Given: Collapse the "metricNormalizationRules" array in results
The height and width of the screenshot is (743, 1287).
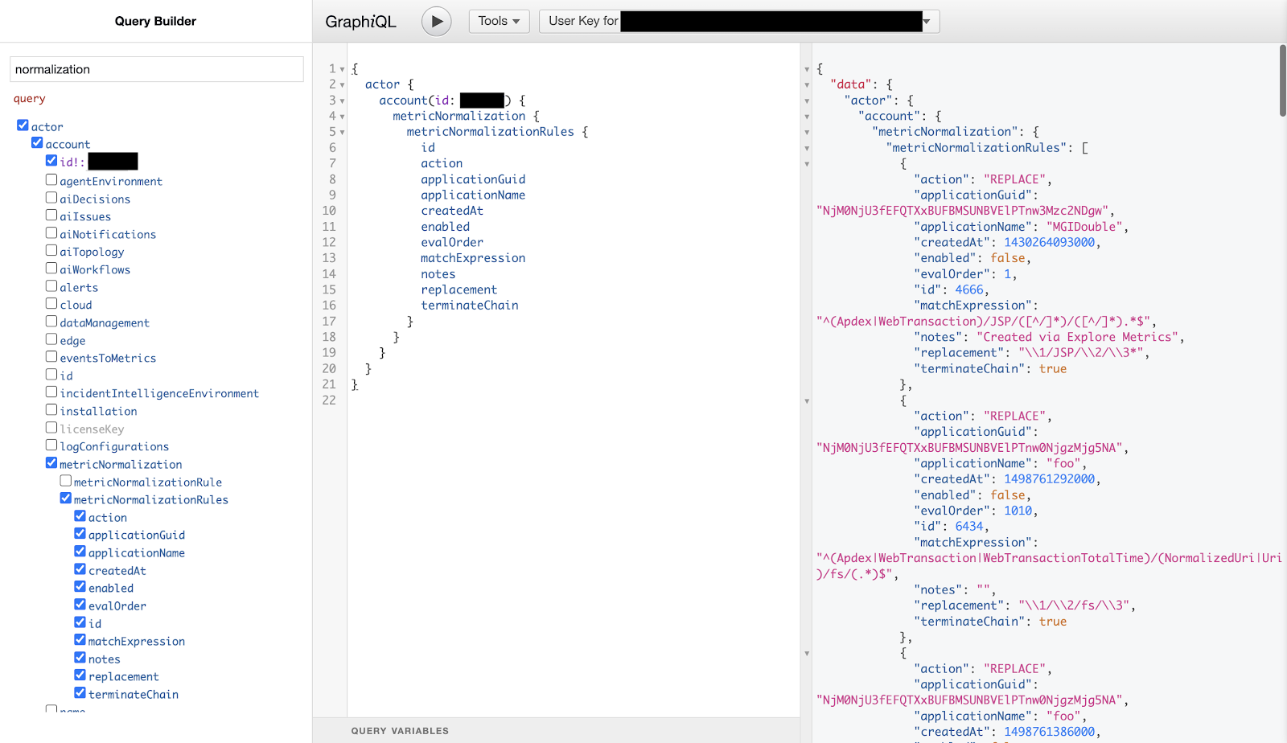Looking at the screenshot, I should [807, 149].
